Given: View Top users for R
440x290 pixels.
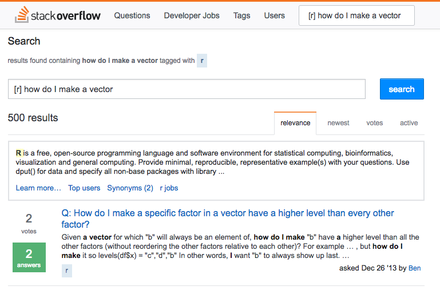Looking at the screenshot, I should point(84,188).
